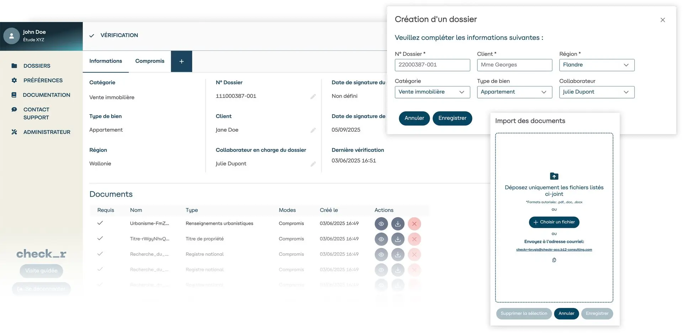
Task: Copy the import email address icon
Action: click(x=554, y=260)
